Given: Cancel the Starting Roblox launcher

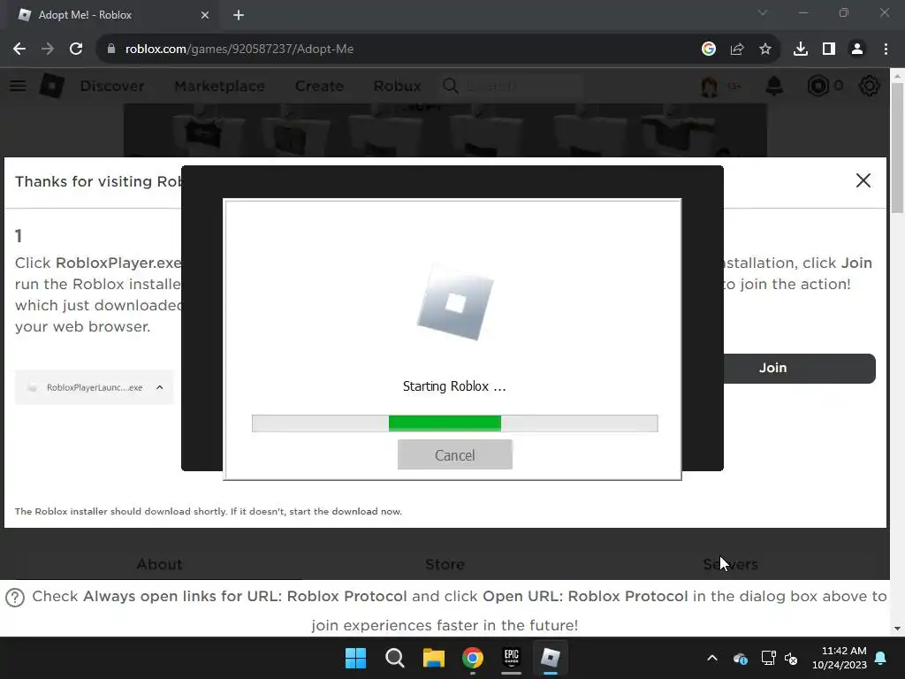Looking at the screenshot, I should [455, 455].
